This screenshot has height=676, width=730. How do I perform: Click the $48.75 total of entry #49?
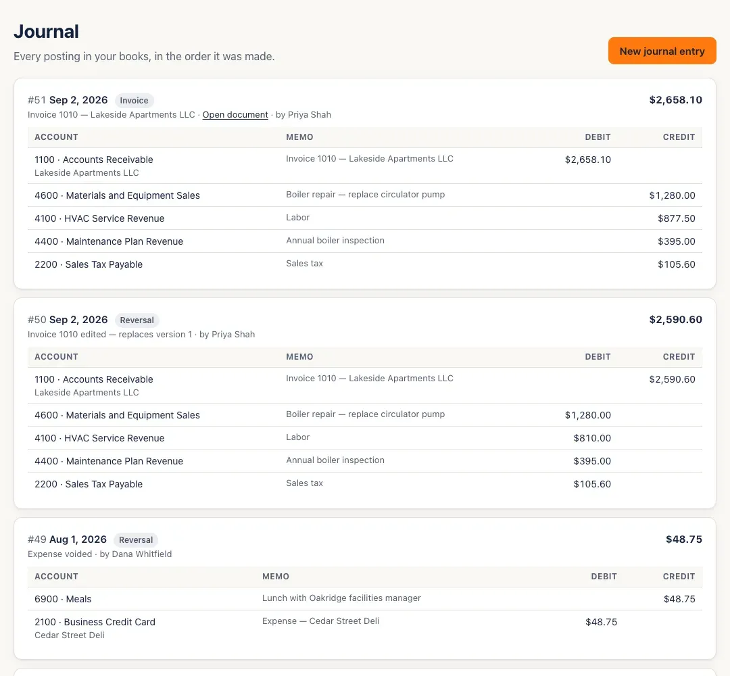(684, 539)
